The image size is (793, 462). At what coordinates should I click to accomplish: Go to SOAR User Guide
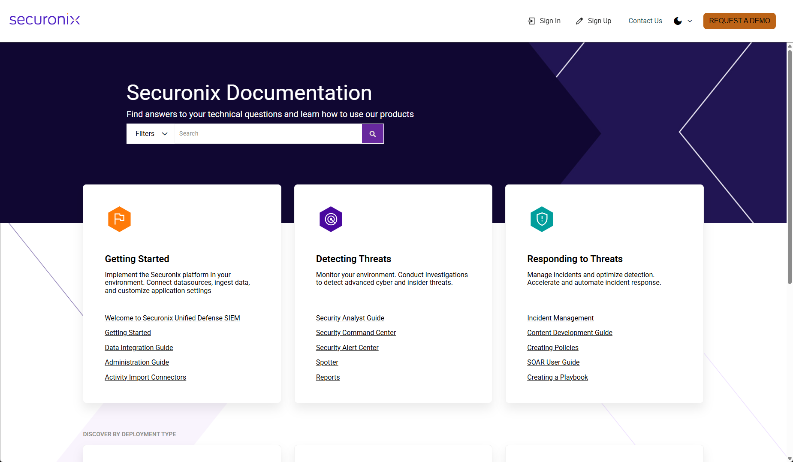(553, 362)
